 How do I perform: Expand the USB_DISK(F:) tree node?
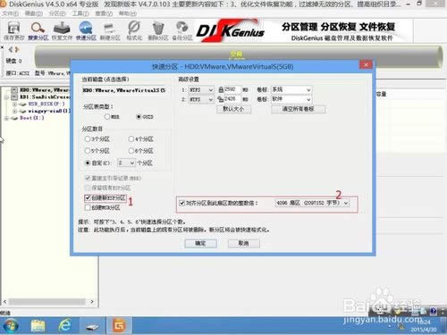point(14,104)
